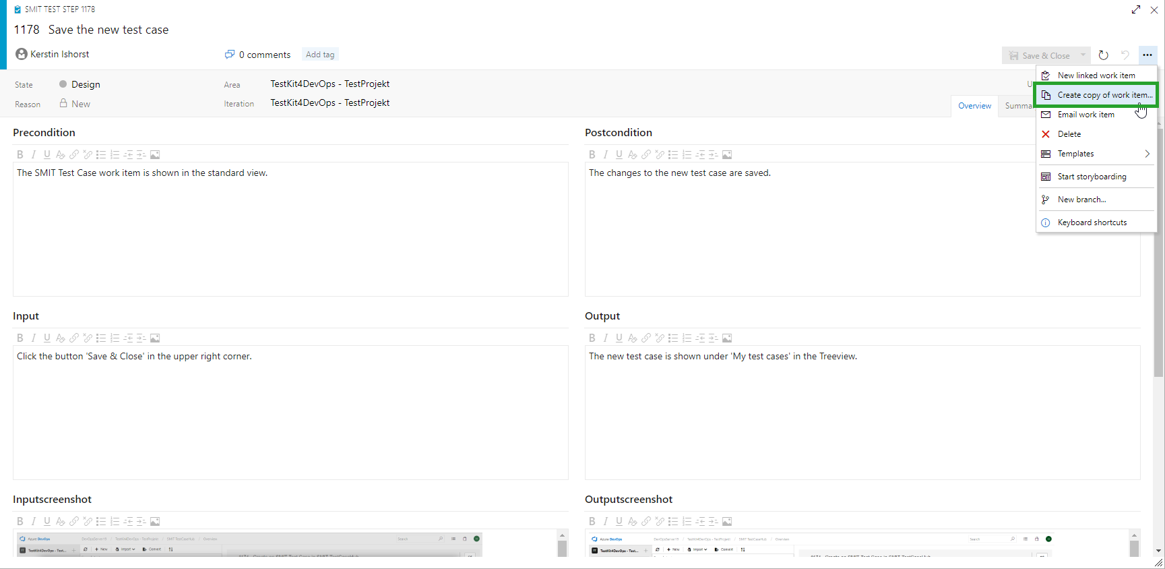Apply bulleted list in the Input editor

[x=101, y=338]
